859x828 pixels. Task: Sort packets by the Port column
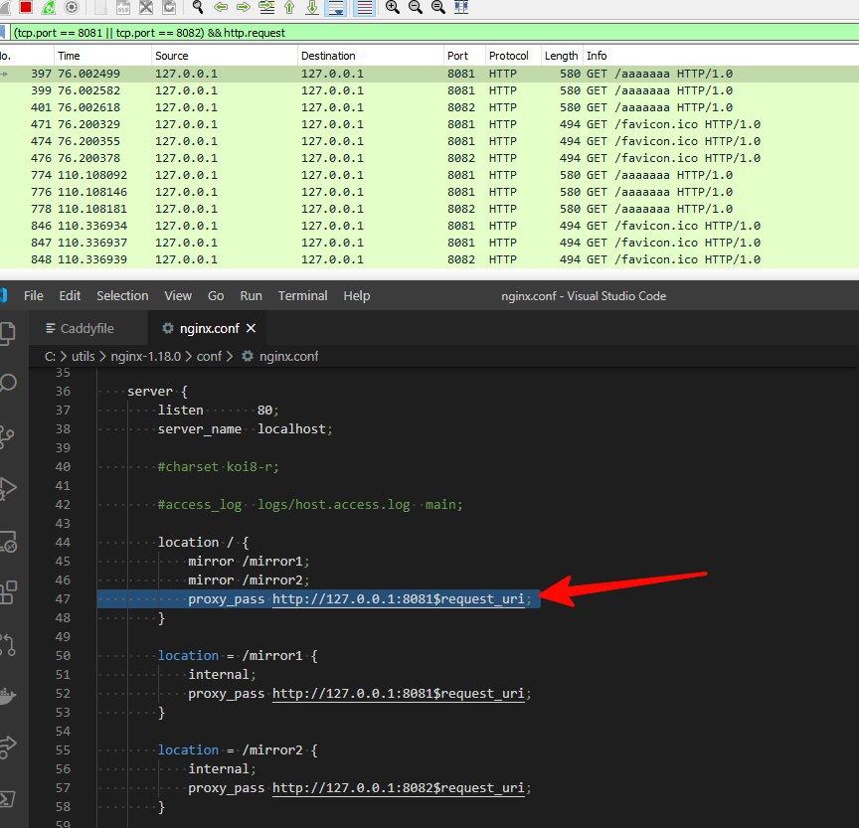coord(464,56)
